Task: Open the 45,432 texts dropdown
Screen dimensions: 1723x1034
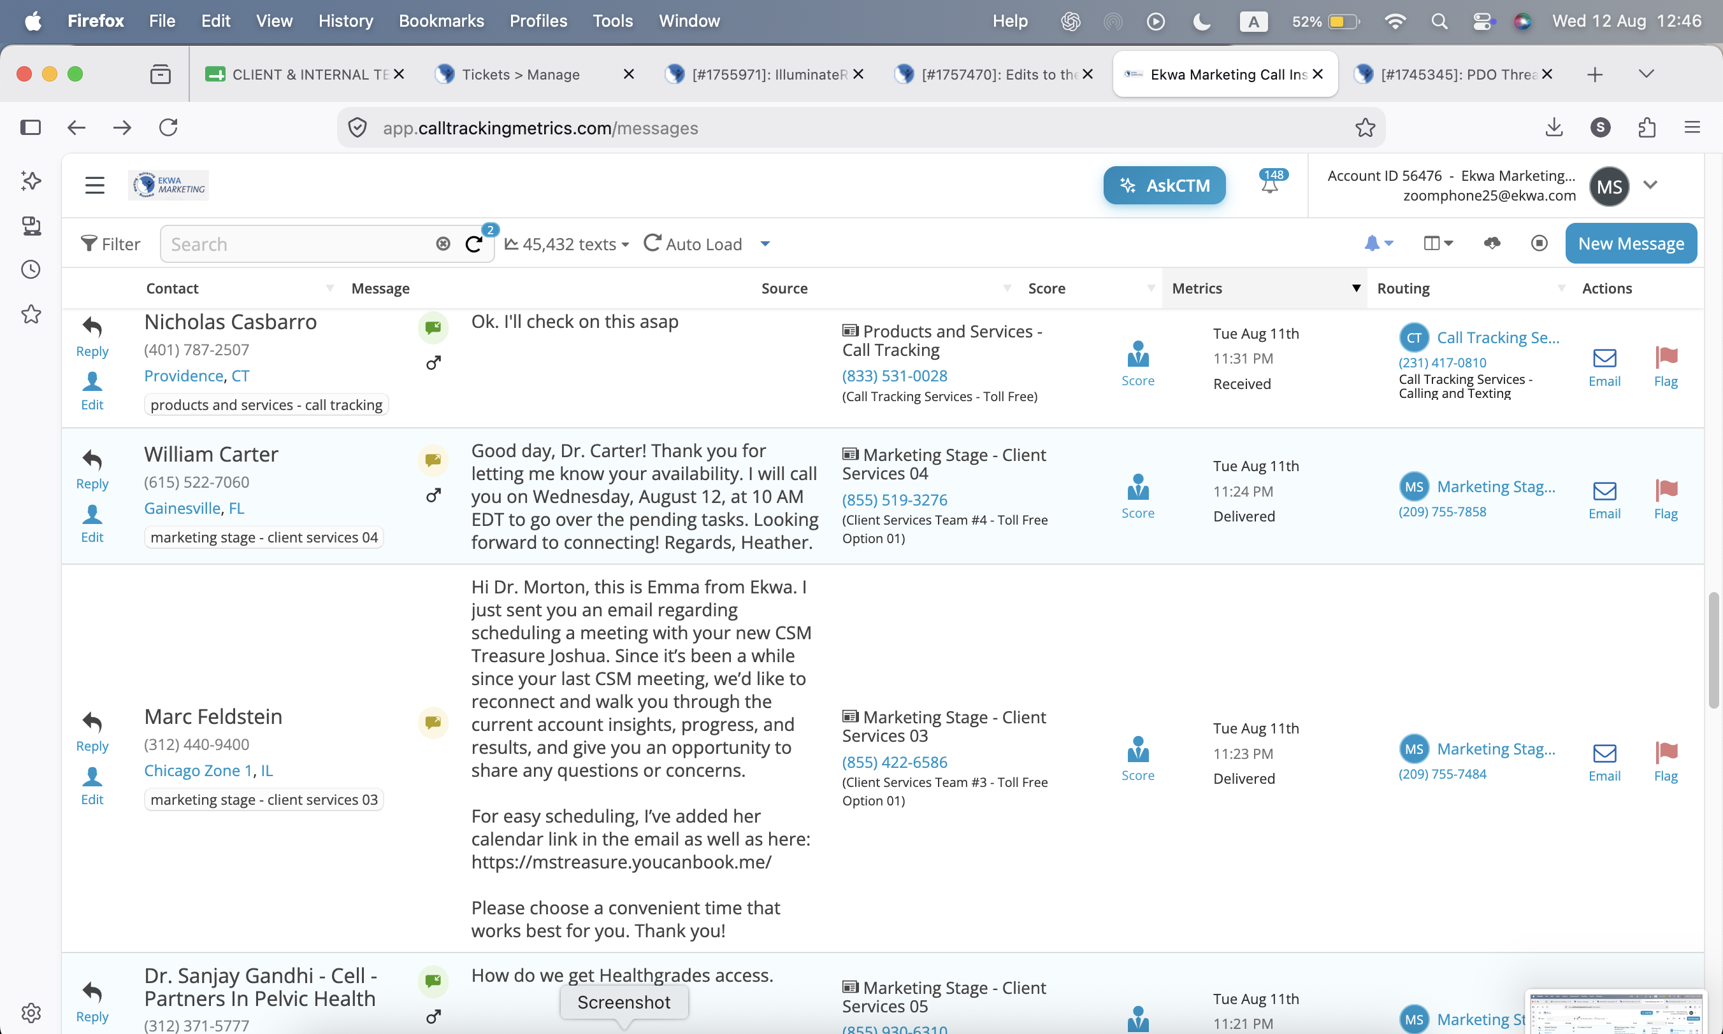Action: point(567,244)
